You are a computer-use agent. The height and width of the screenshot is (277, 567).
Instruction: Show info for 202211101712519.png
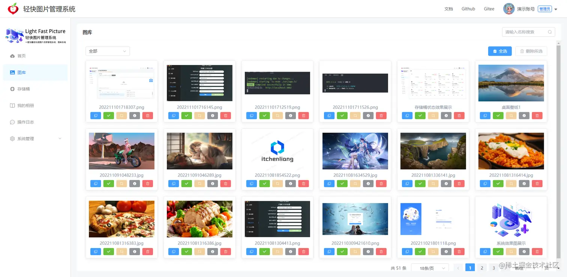tap(290, 116)
